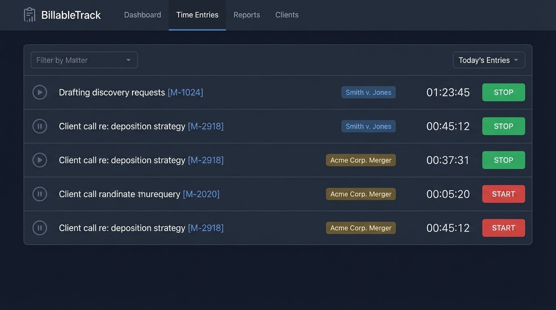Image resolution: width=556 pixels, height=310 pixels.
Task: Open the Today's Entries date filter
Action: [x=489, y=60]
